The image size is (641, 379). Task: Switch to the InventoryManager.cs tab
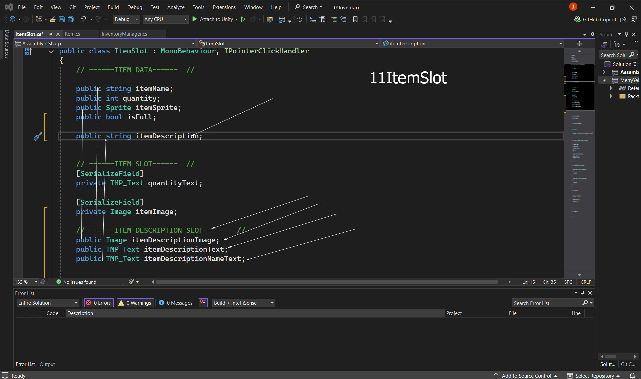124,34
